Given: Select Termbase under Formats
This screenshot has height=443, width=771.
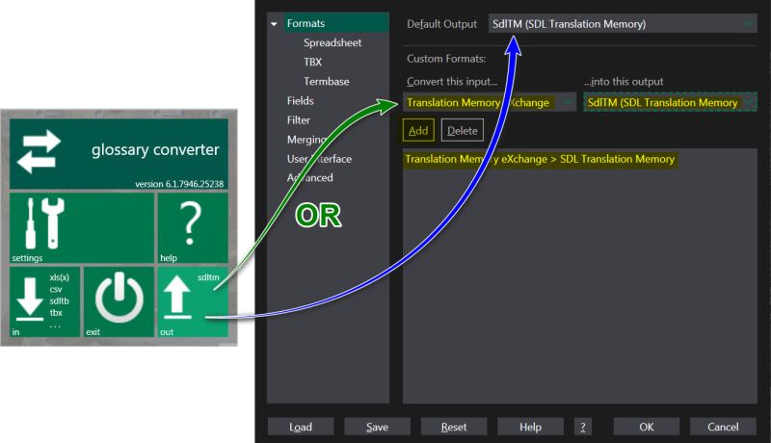Looking at the screenshot, I should pyautogui.click(x=326, y=82).
